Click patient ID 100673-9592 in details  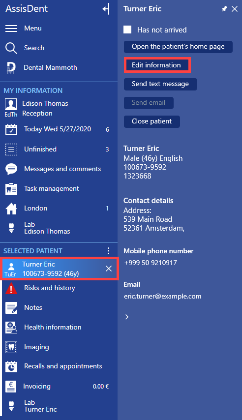click(145, 167)
